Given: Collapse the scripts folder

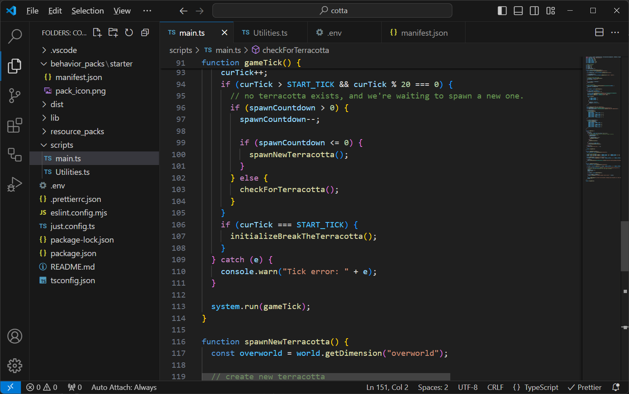Looking at the screenshot, I should [x=62, y=145].
